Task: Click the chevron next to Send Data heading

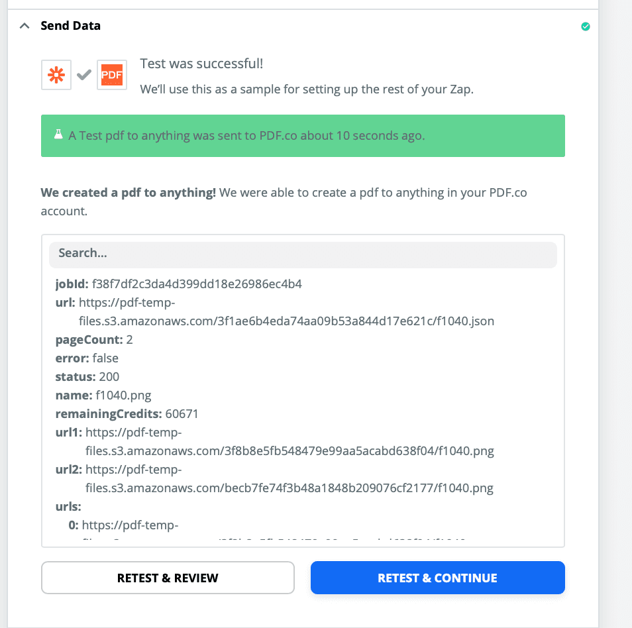Action: click(x=25, y=25)
